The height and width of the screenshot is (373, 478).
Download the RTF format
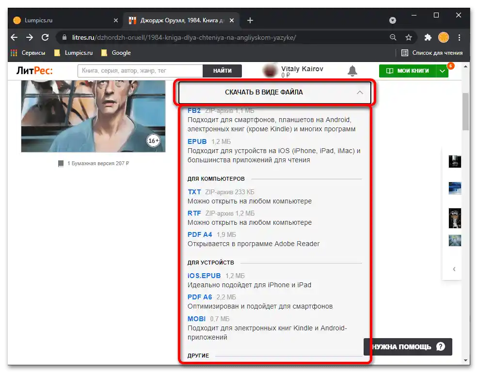click(x=194, y=214)
